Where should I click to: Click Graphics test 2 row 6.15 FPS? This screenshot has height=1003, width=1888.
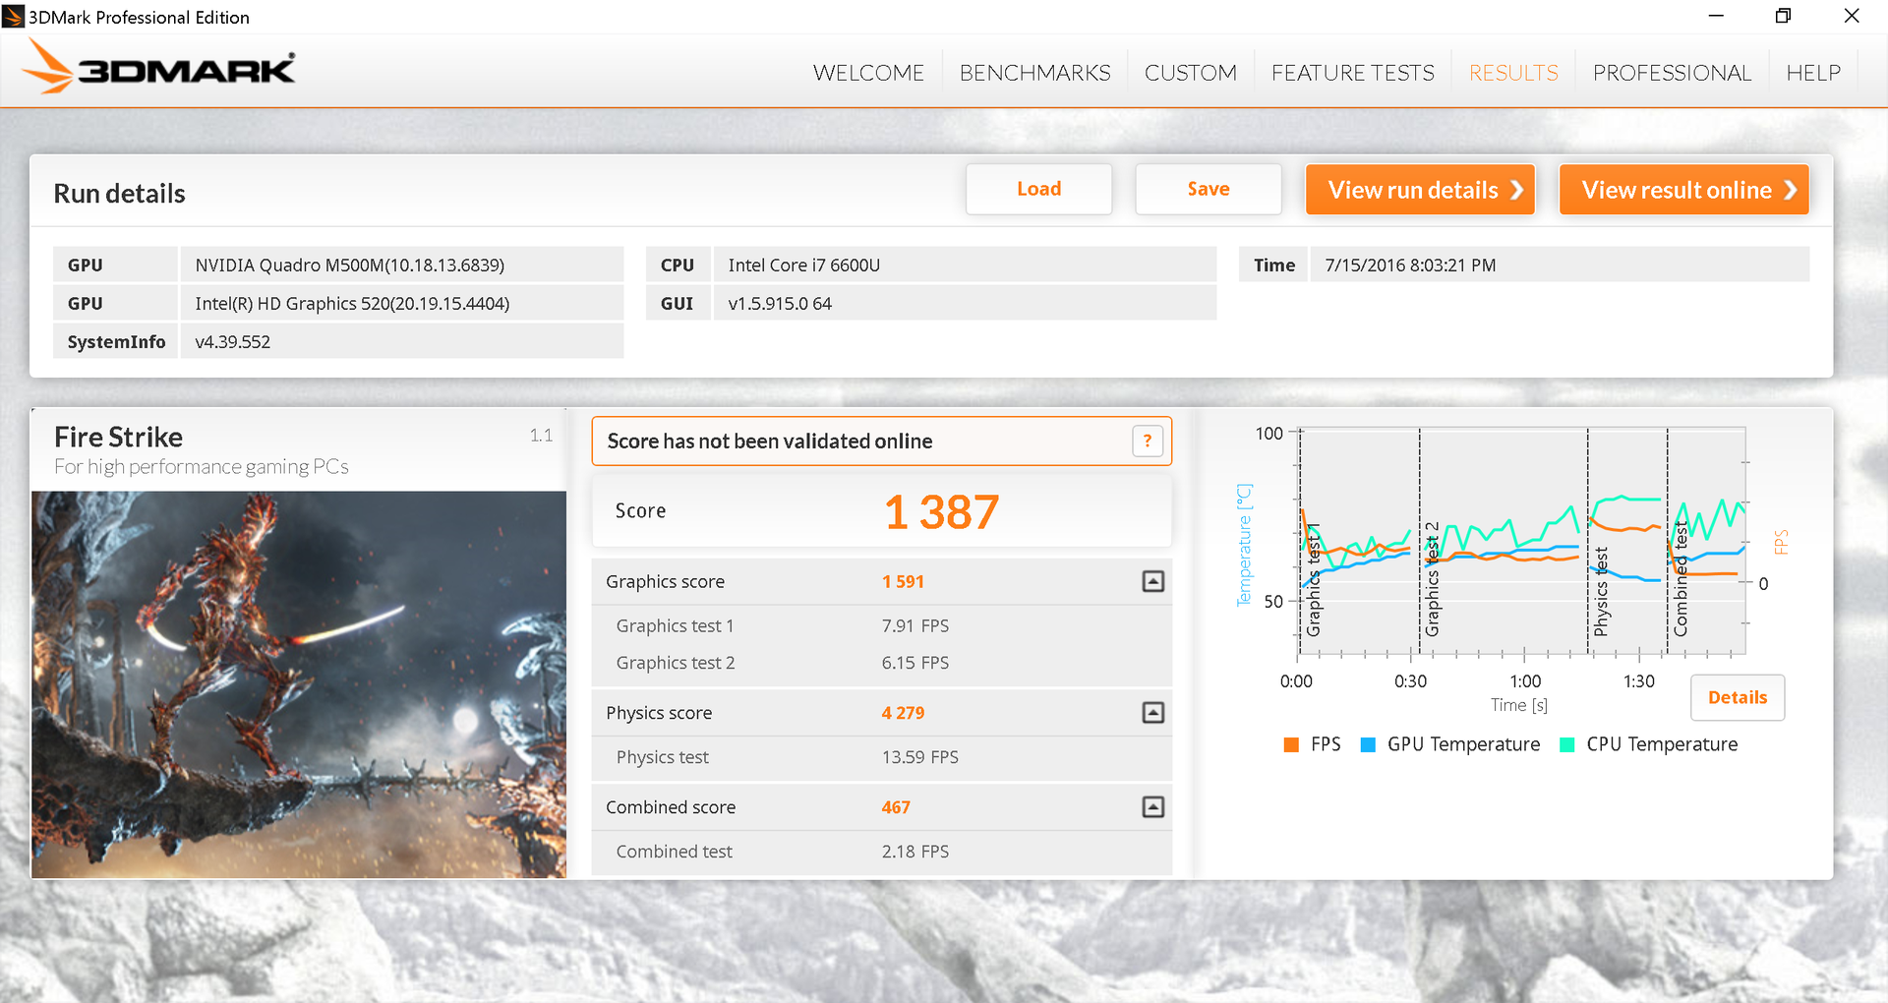881,663
